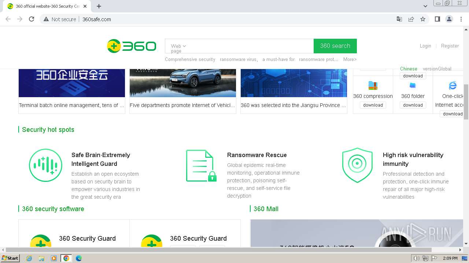Viewport: 469px width, 263px height.
Task: Open High risk vulnerability immunity heading
Action: tap(413, 159)
